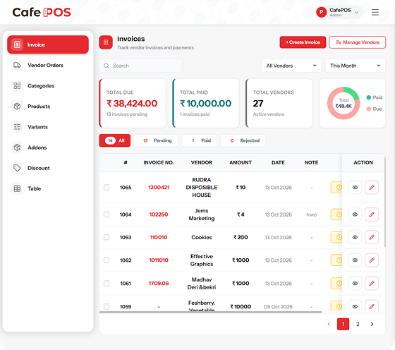Screen dimensions: 395x350
Task: Edit invoice 1709.06 with pencil icon
Action: coord(372,284)
